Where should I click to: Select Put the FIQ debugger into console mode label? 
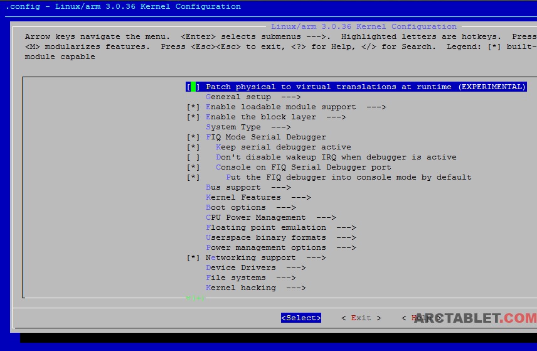[349, 178]
